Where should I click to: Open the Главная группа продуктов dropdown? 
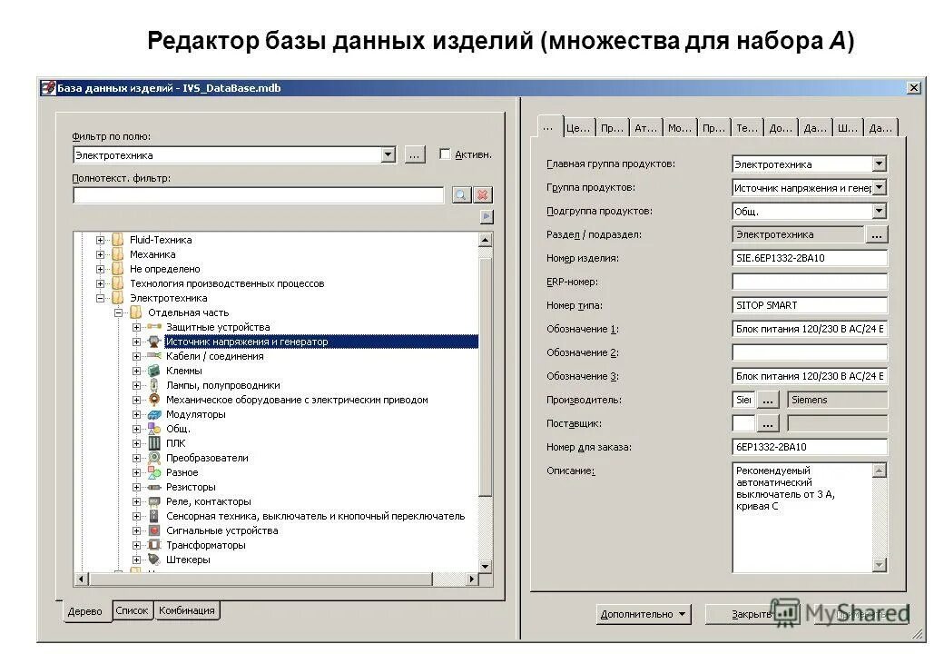pyautogui.click(x=880, y=163)
